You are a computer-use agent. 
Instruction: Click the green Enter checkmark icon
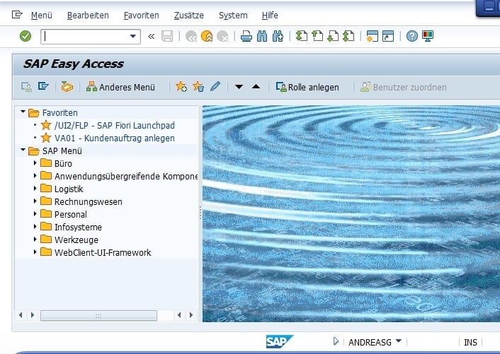pyautogui.click(x=25, y=36)
